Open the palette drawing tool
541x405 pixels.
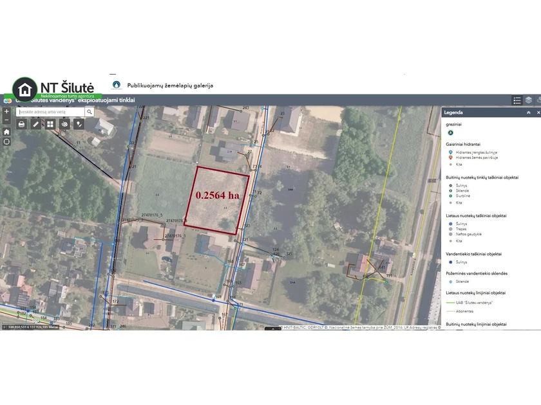(64, 124)
